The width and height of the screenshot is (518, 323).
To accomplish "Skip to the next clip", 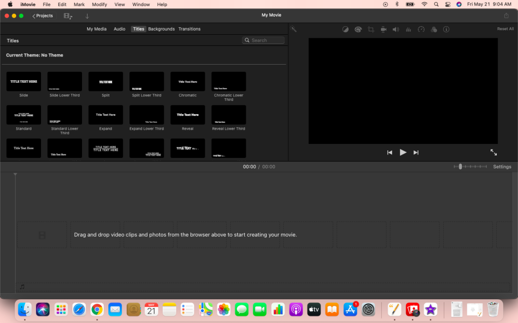I will coord(416,152).
